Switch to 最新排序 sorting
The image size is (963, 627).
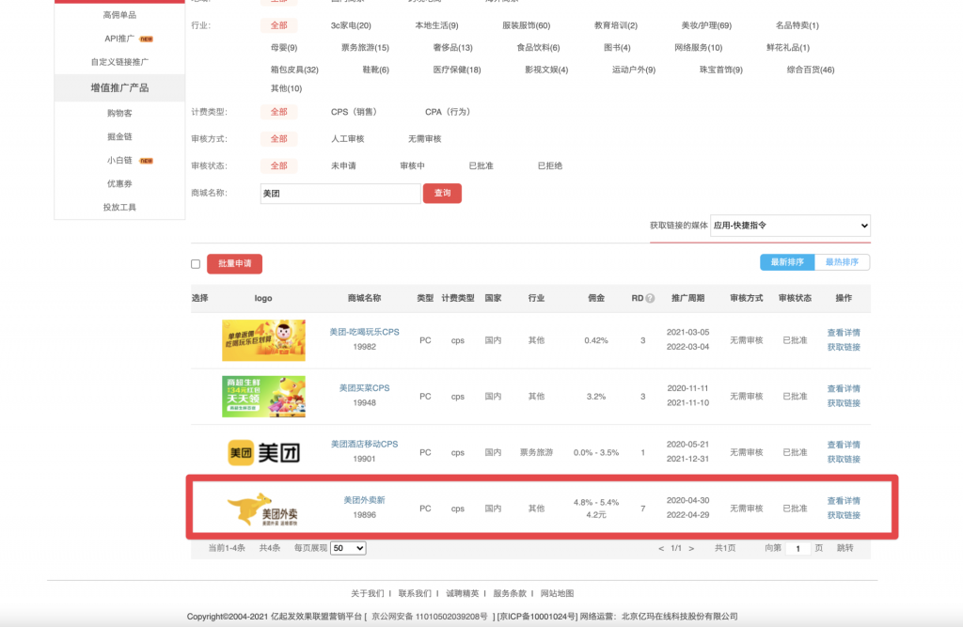pos(787,262)
